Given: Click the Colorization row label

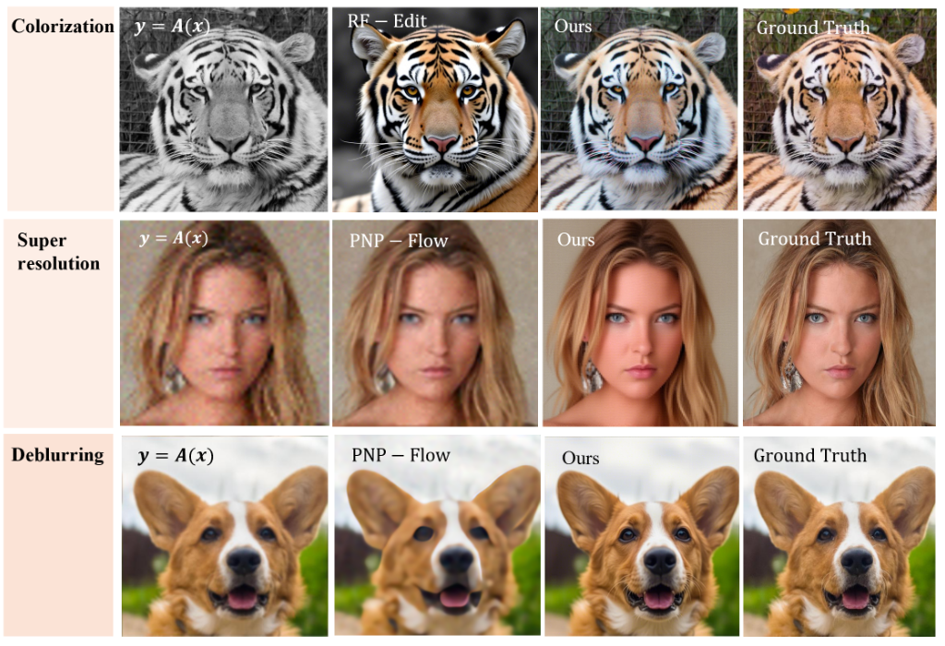Looking at the screenshot, I should click(63, 26).
